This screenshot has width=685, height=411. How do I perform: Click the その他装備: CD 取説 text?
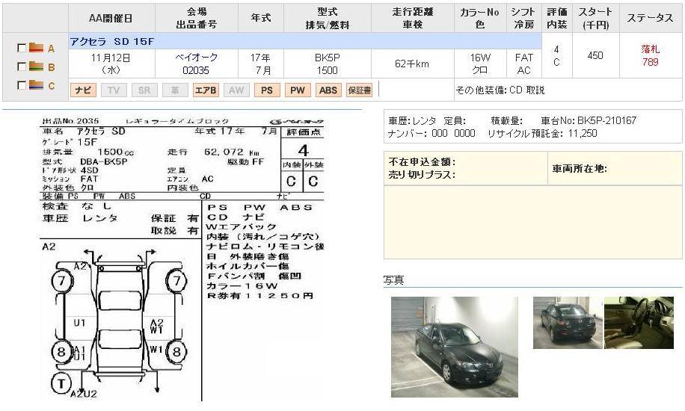pyautogui.click(x=500, y=90)
